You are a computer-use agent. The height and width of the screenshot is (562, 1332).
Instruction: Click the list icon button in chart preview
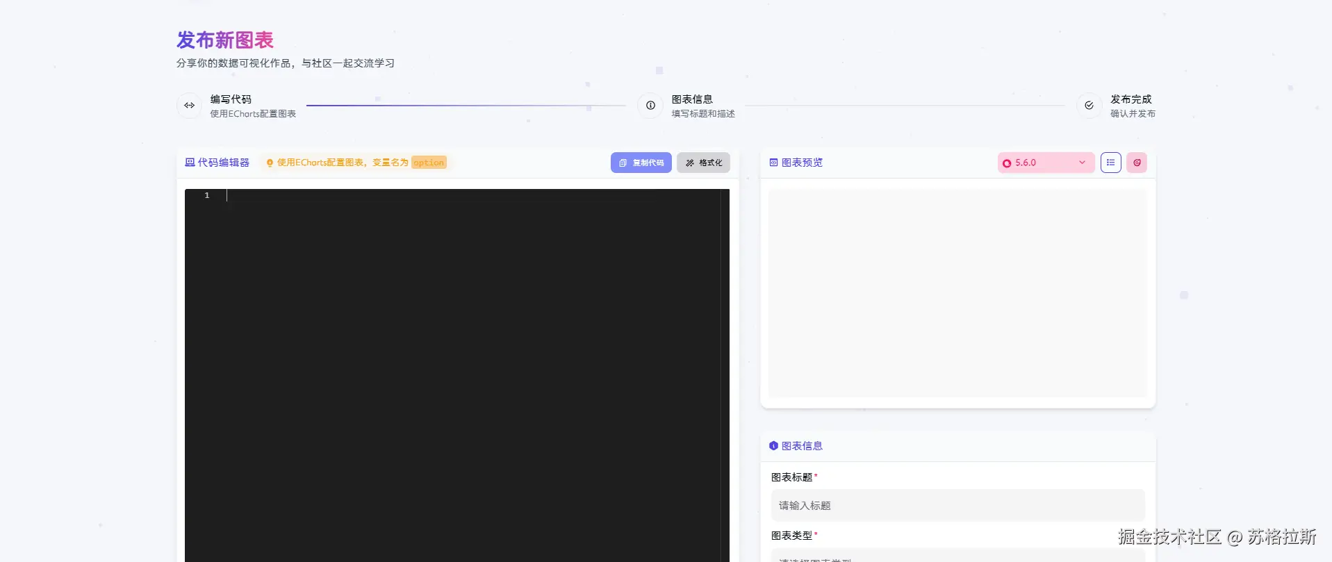1110,163
